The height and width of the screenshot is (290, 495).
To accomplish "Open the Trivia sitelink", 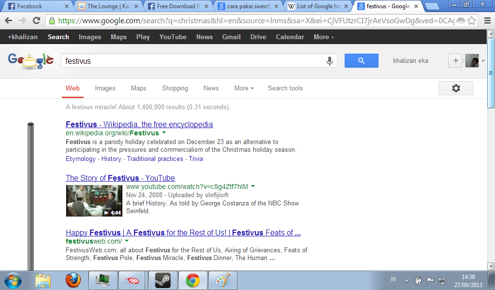I will (x=196, y=159).
